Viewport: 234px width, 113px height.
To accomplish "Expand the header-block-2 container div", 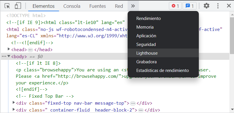I will pyautogui.click(x=14, y=110).
